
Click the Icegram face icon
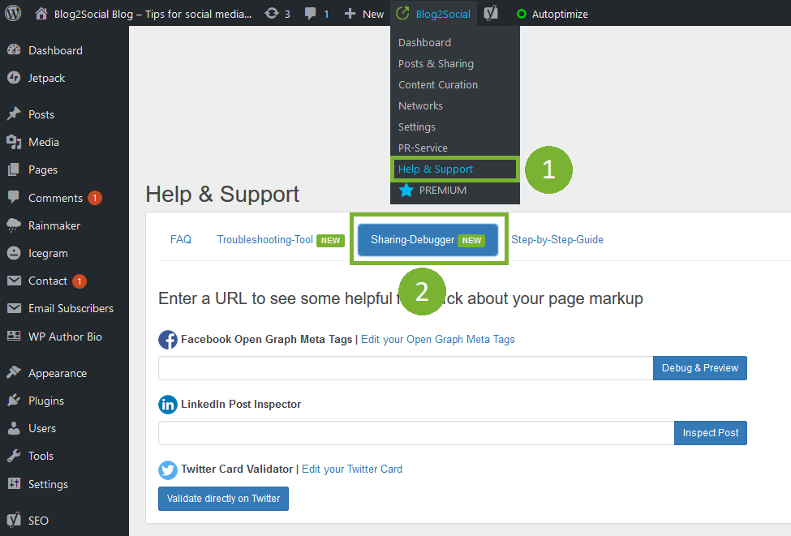pyautogui.click(x=14, y=253)
